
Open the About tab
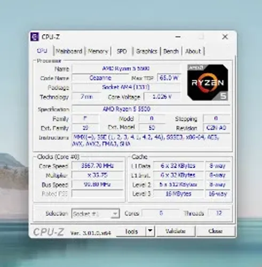(x=193, y=51)
